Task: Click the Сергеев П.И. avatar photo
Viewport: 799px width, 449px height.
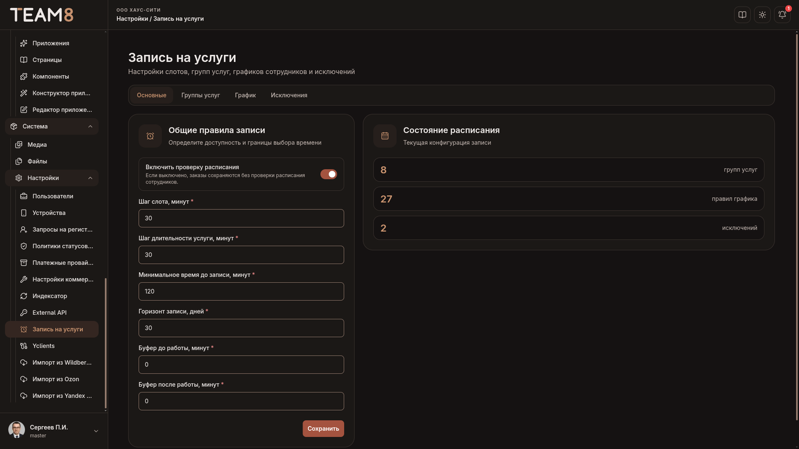Action: (17, 430)
